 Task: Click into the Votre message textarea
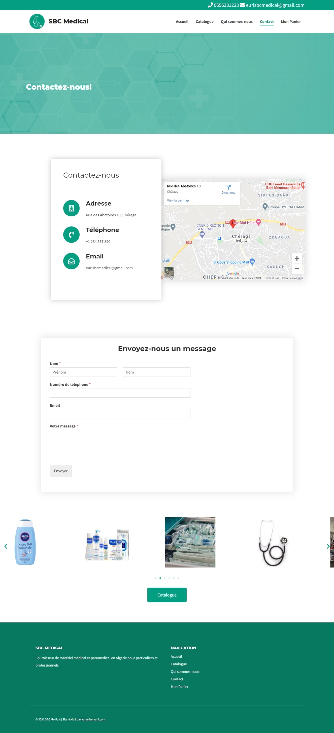tap(167, 445)
